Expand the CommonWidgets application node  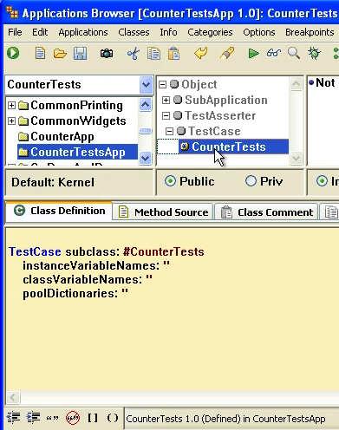coord(11,121)
